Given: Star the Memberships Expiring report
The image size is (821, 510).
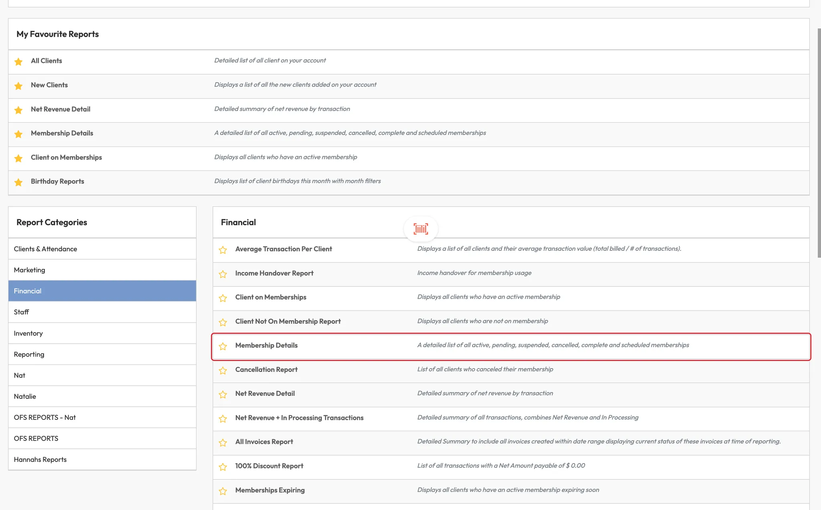Looking at the screenshot, I should point(223,491).
